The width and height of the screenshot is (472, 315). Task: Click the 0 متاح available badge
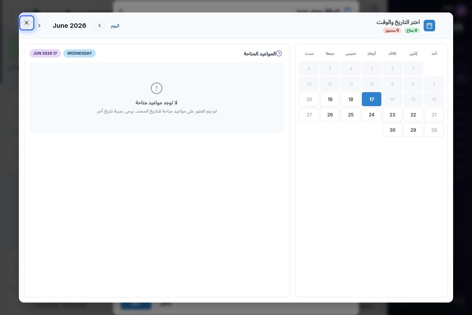coord(412,30)
